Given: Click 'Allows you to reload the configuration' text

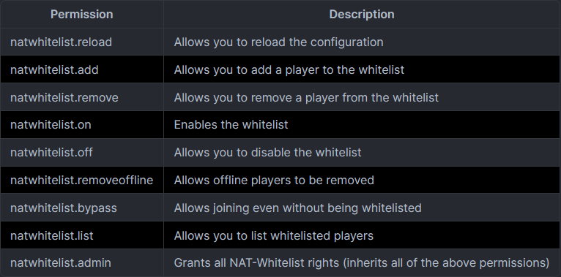Looking at the screenshot, I should (x=278, y=42).
